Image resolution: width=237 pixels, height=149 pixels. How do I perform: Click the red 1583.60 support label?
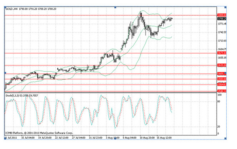click(x=222, y=79)
